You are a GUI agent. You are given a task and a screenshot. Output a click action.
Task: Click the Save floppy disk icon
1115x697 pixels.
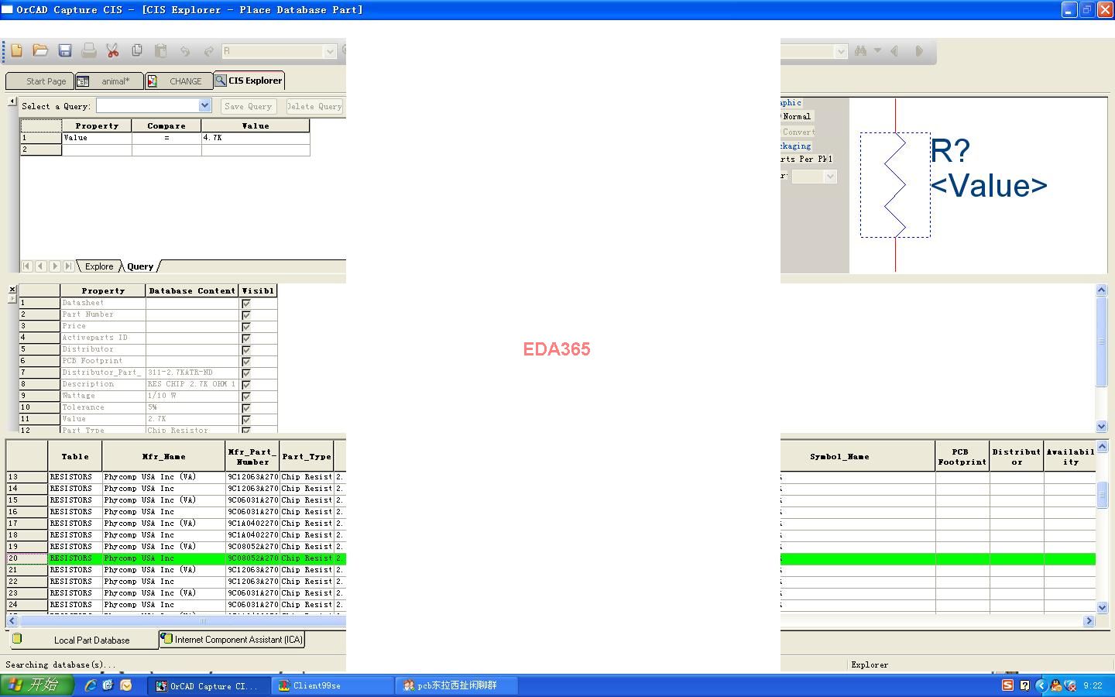coord(65,51)
